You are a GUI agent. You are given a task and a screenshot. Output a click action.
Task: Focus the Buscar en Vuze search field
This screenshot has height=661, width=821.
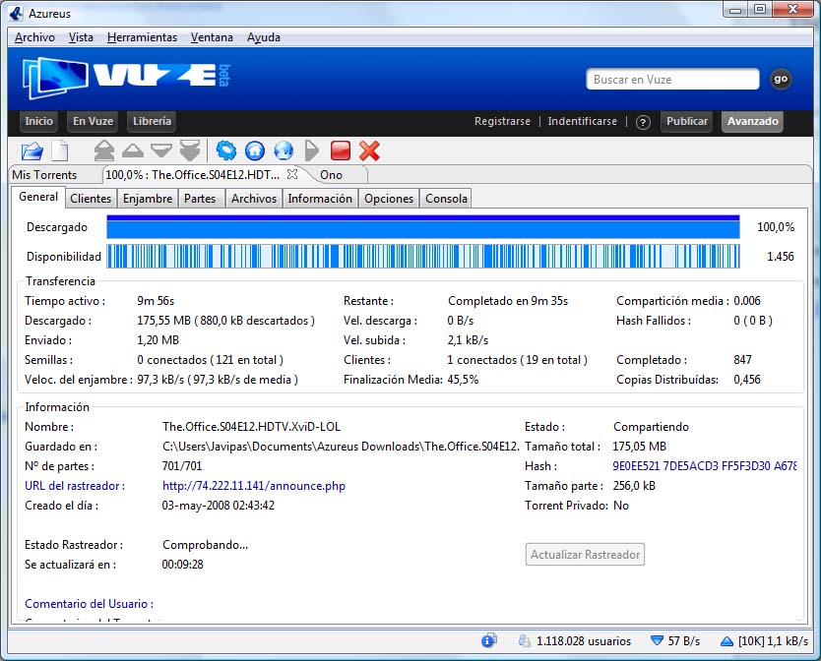click(x=673, y=80)
